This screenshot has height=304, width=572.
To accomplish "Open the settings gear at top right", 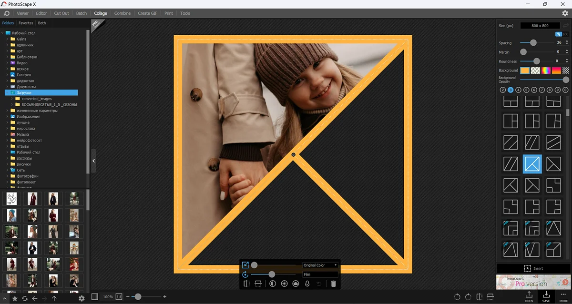I will point(565,13).
